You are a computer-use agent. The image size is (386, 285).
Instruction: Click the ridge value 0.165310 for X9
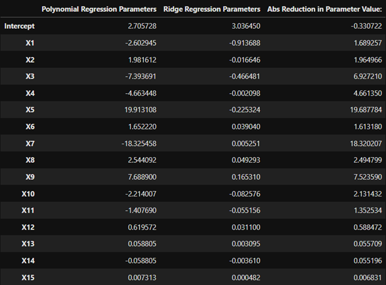[246, 177]
